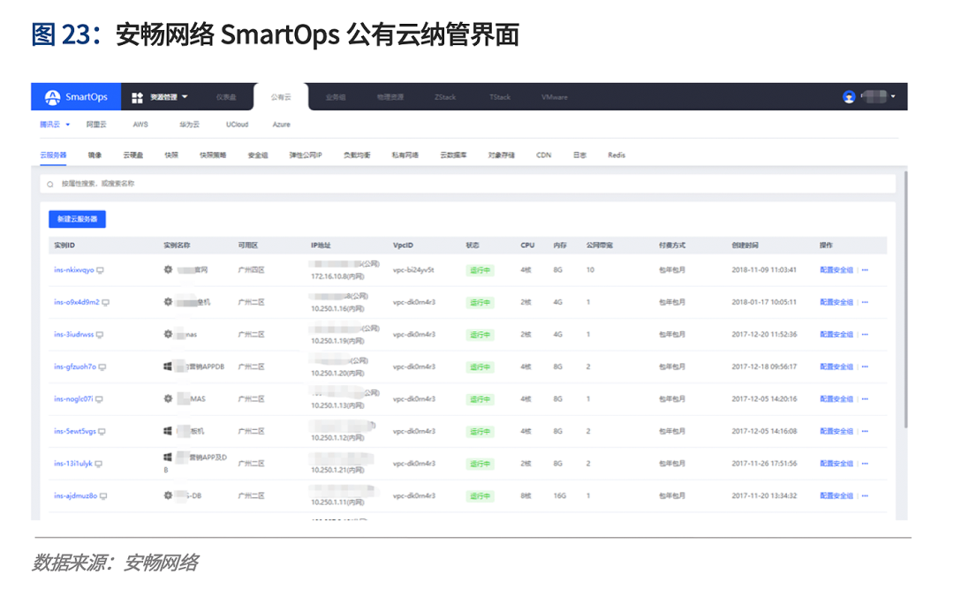
Task: Open the 物理资源 tab
Action: [390, 97]
